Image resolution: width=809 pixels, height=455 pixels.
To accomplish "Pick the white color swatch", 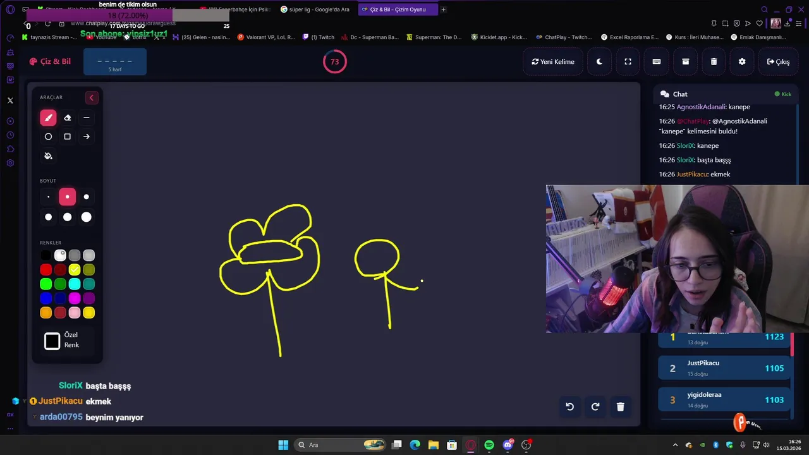I will tap(60, 255).
